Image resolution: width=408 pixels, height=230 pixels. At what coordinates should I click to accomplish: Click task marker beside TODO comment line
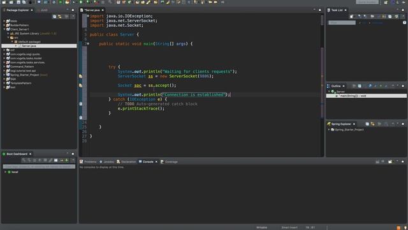click(81, 103)
